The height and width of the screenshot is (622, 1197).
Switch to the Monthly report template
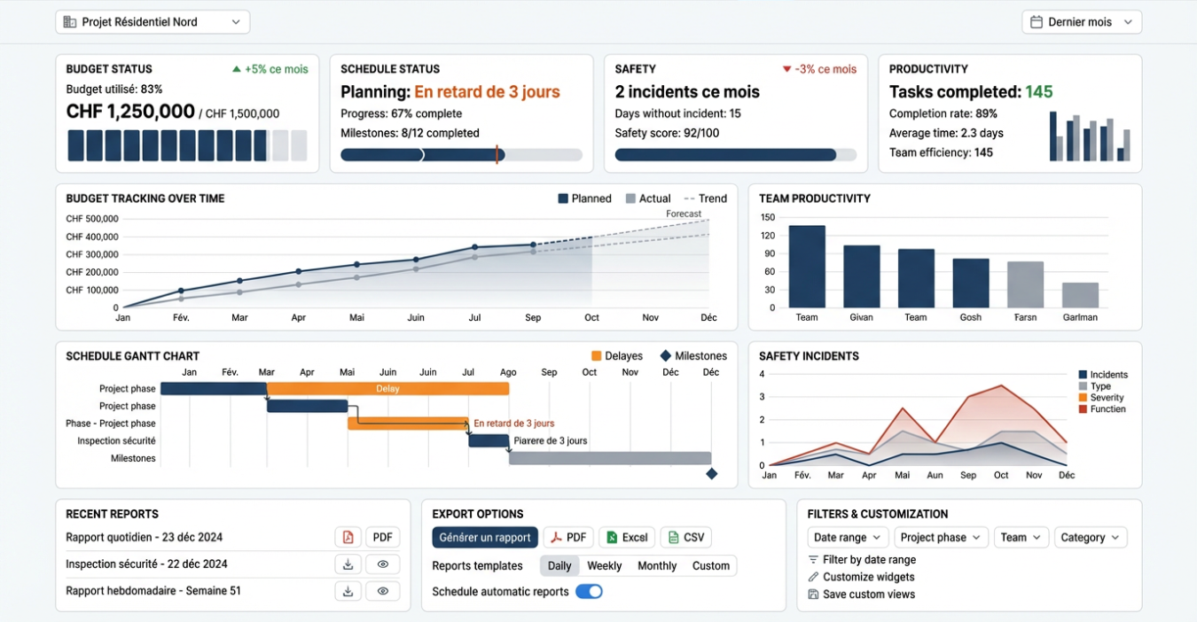click(x=657, y=566)
